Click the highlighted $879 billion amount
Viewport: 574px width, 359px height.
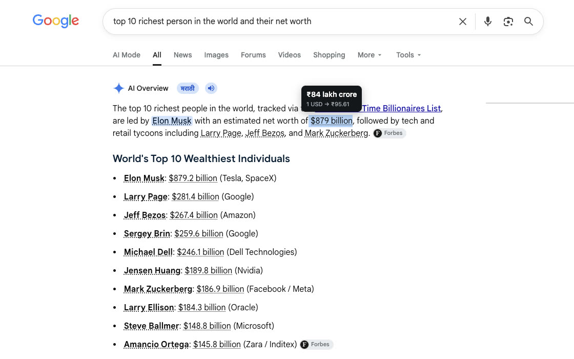[x=331, y=121]
